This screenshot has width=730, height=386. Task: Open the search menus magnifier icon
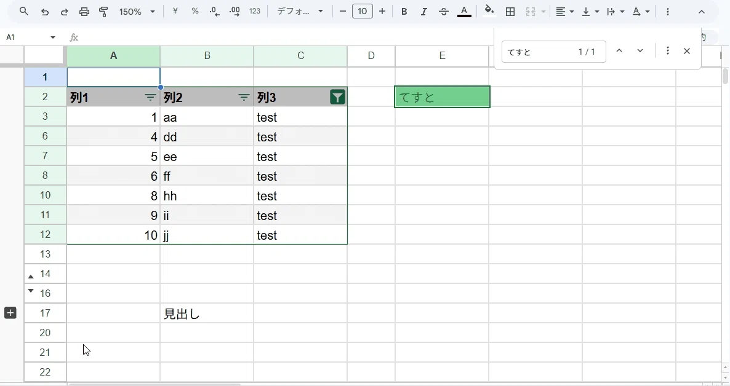pyautogui.click(x=24, y=12)
